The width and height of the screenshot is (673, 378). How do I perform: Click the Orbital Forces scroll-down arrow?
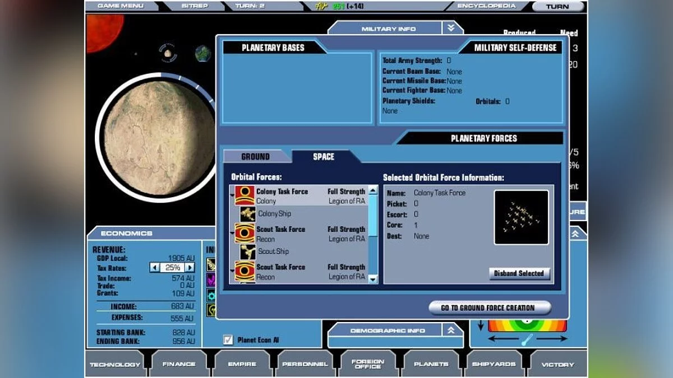click(374, 279)
